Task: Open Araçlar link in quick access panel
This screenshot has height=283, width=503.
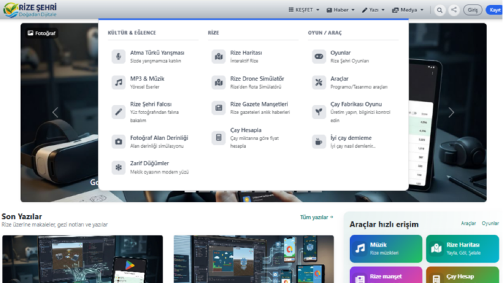Action: point(468,223)
